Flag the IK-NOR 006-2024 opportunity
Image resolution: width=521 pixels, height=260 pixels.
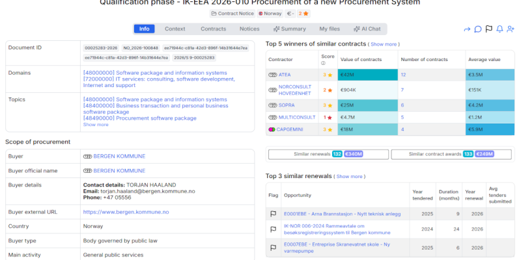273,229
